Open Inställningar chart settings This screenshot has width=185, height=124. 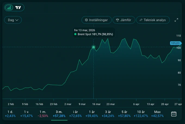(96, 20)
